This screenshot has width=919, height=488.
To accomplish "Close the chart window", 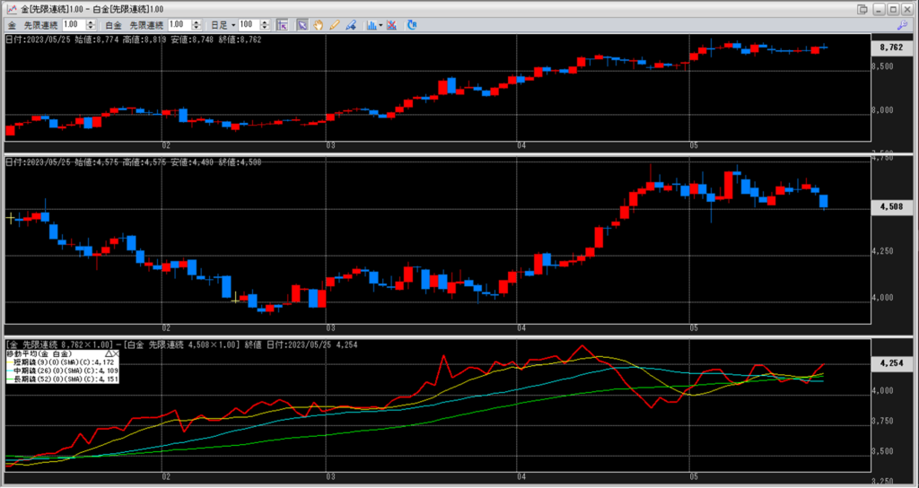I will pos(906,9).
